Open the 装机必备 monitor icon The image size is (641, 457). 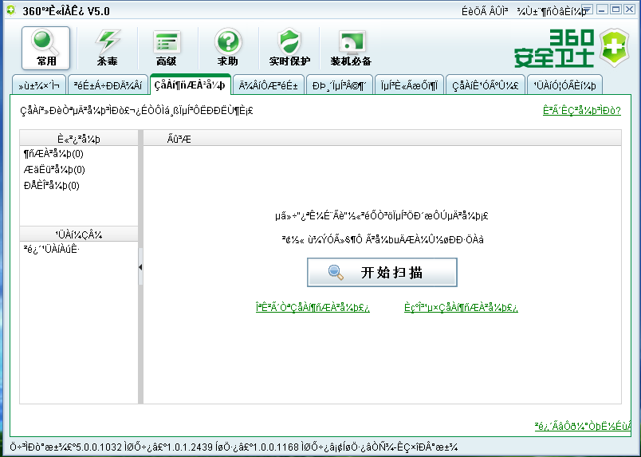tap(350, 49)
